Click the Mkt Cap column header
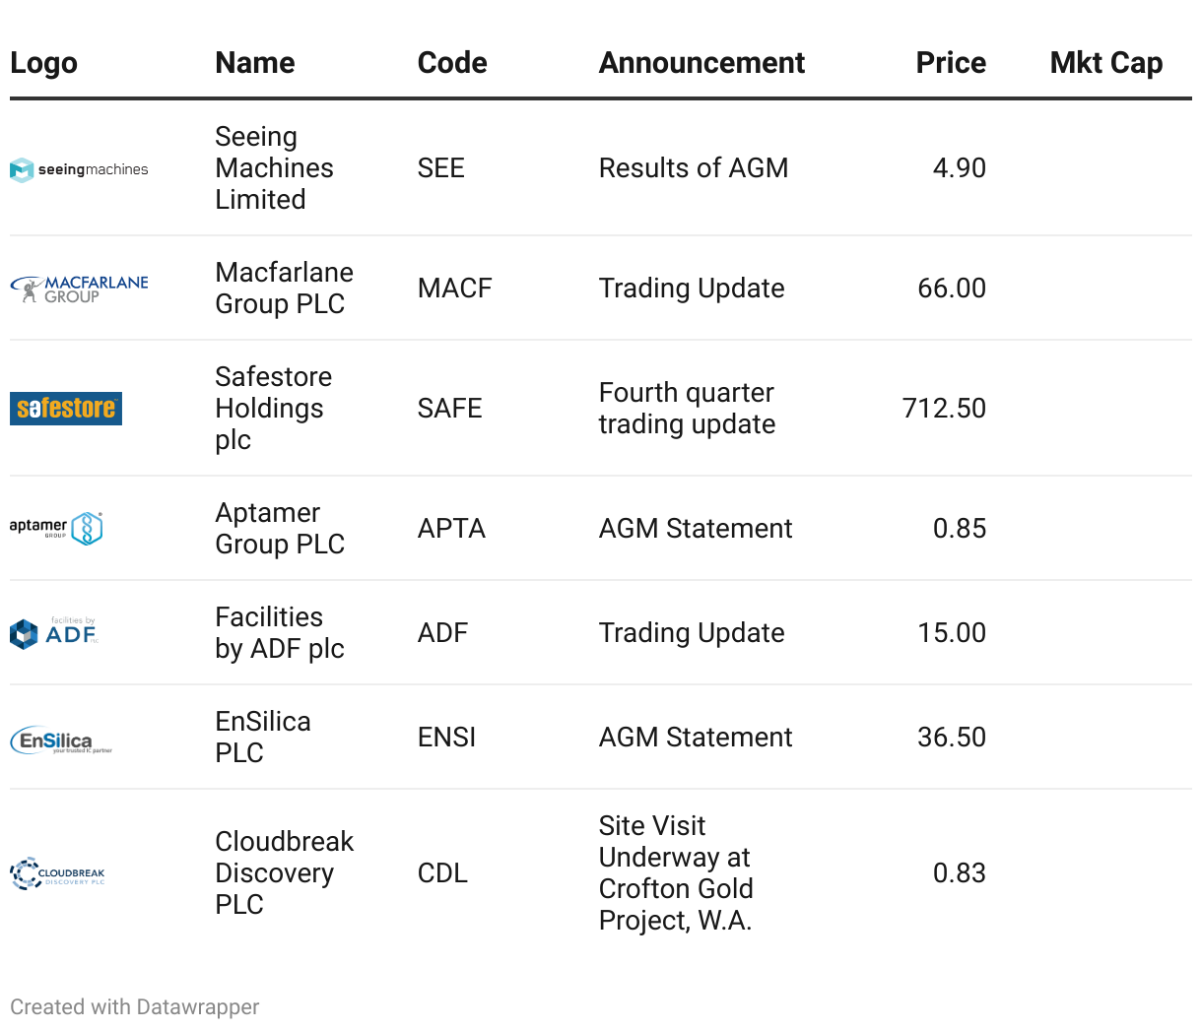Screen dimensions: 1202x1030 pyautogui.click(x=1105, y=63)
